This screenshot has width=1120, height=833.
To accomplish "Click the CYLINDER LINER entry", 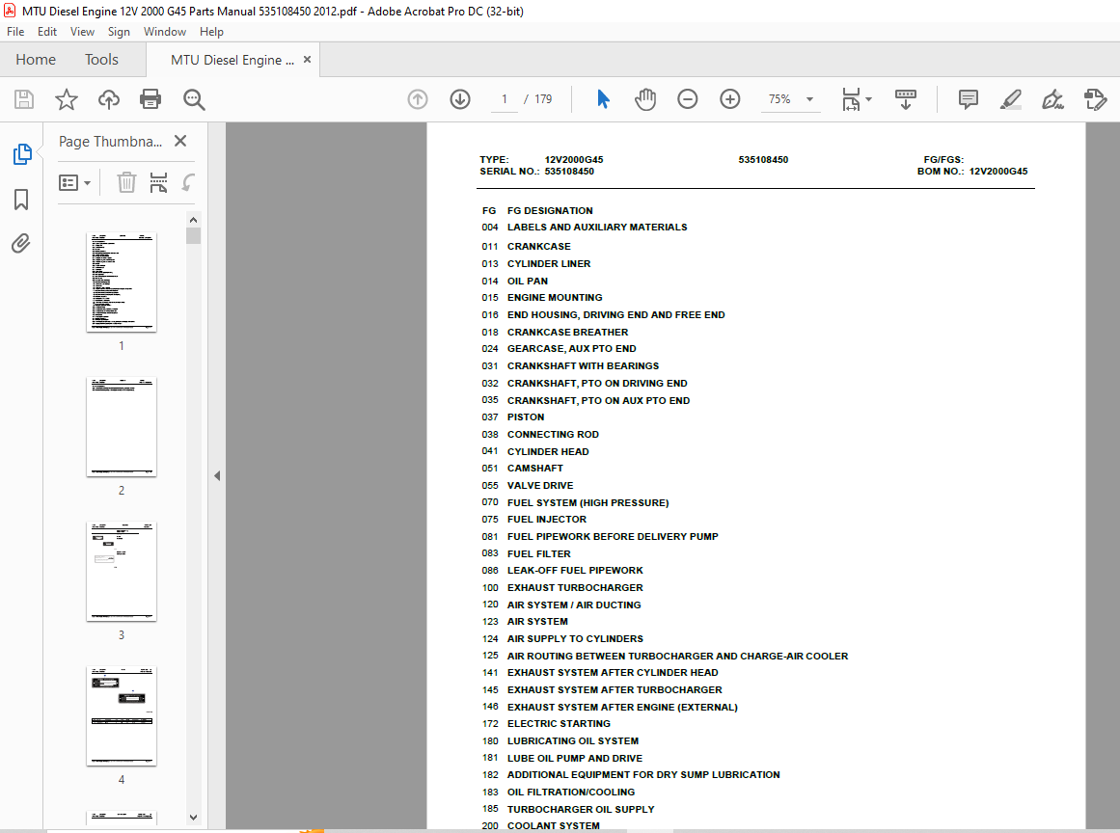I will (x=549, y=263).
